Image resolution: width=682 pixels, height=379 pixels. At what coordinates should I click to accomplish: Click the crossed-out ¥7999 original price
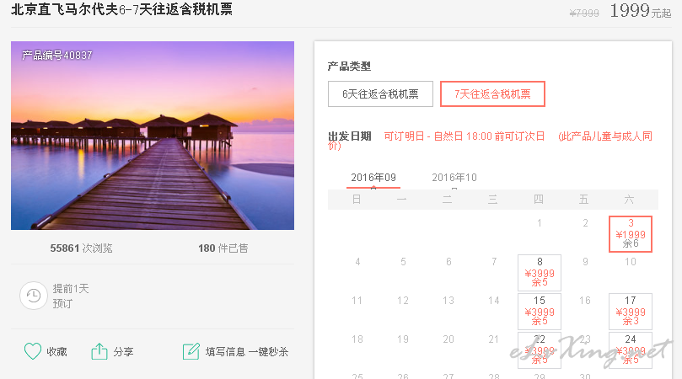(x=584, y=13)
